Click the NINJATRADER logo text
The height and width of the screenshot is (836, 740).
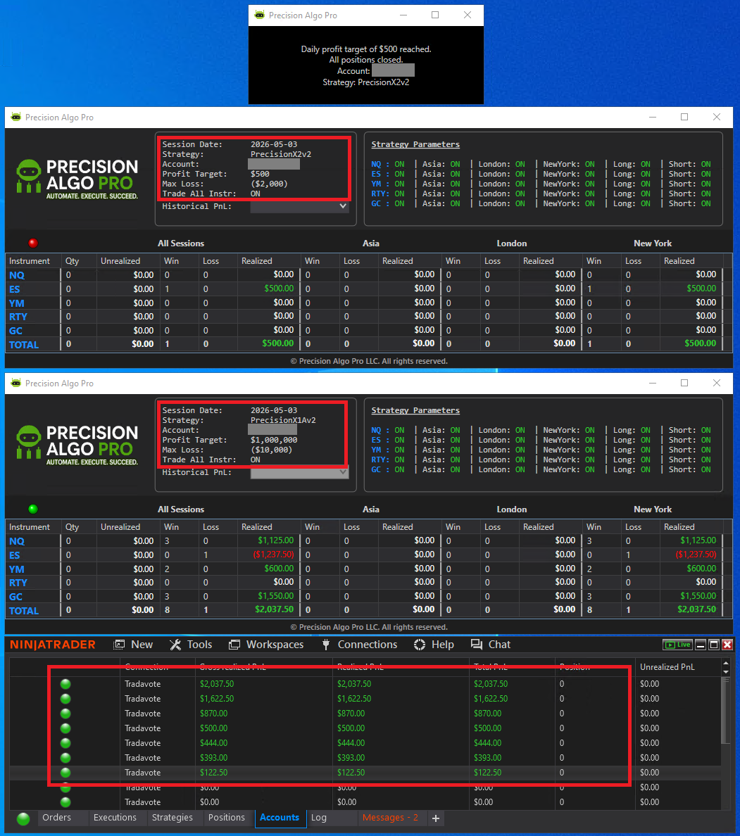(x=53, y=645)
